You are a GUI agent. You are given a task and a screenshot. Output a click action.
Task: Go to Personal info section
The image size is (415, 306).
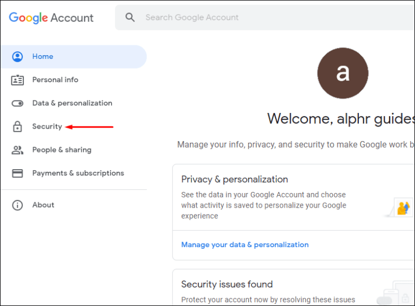(x=55, y=80)
